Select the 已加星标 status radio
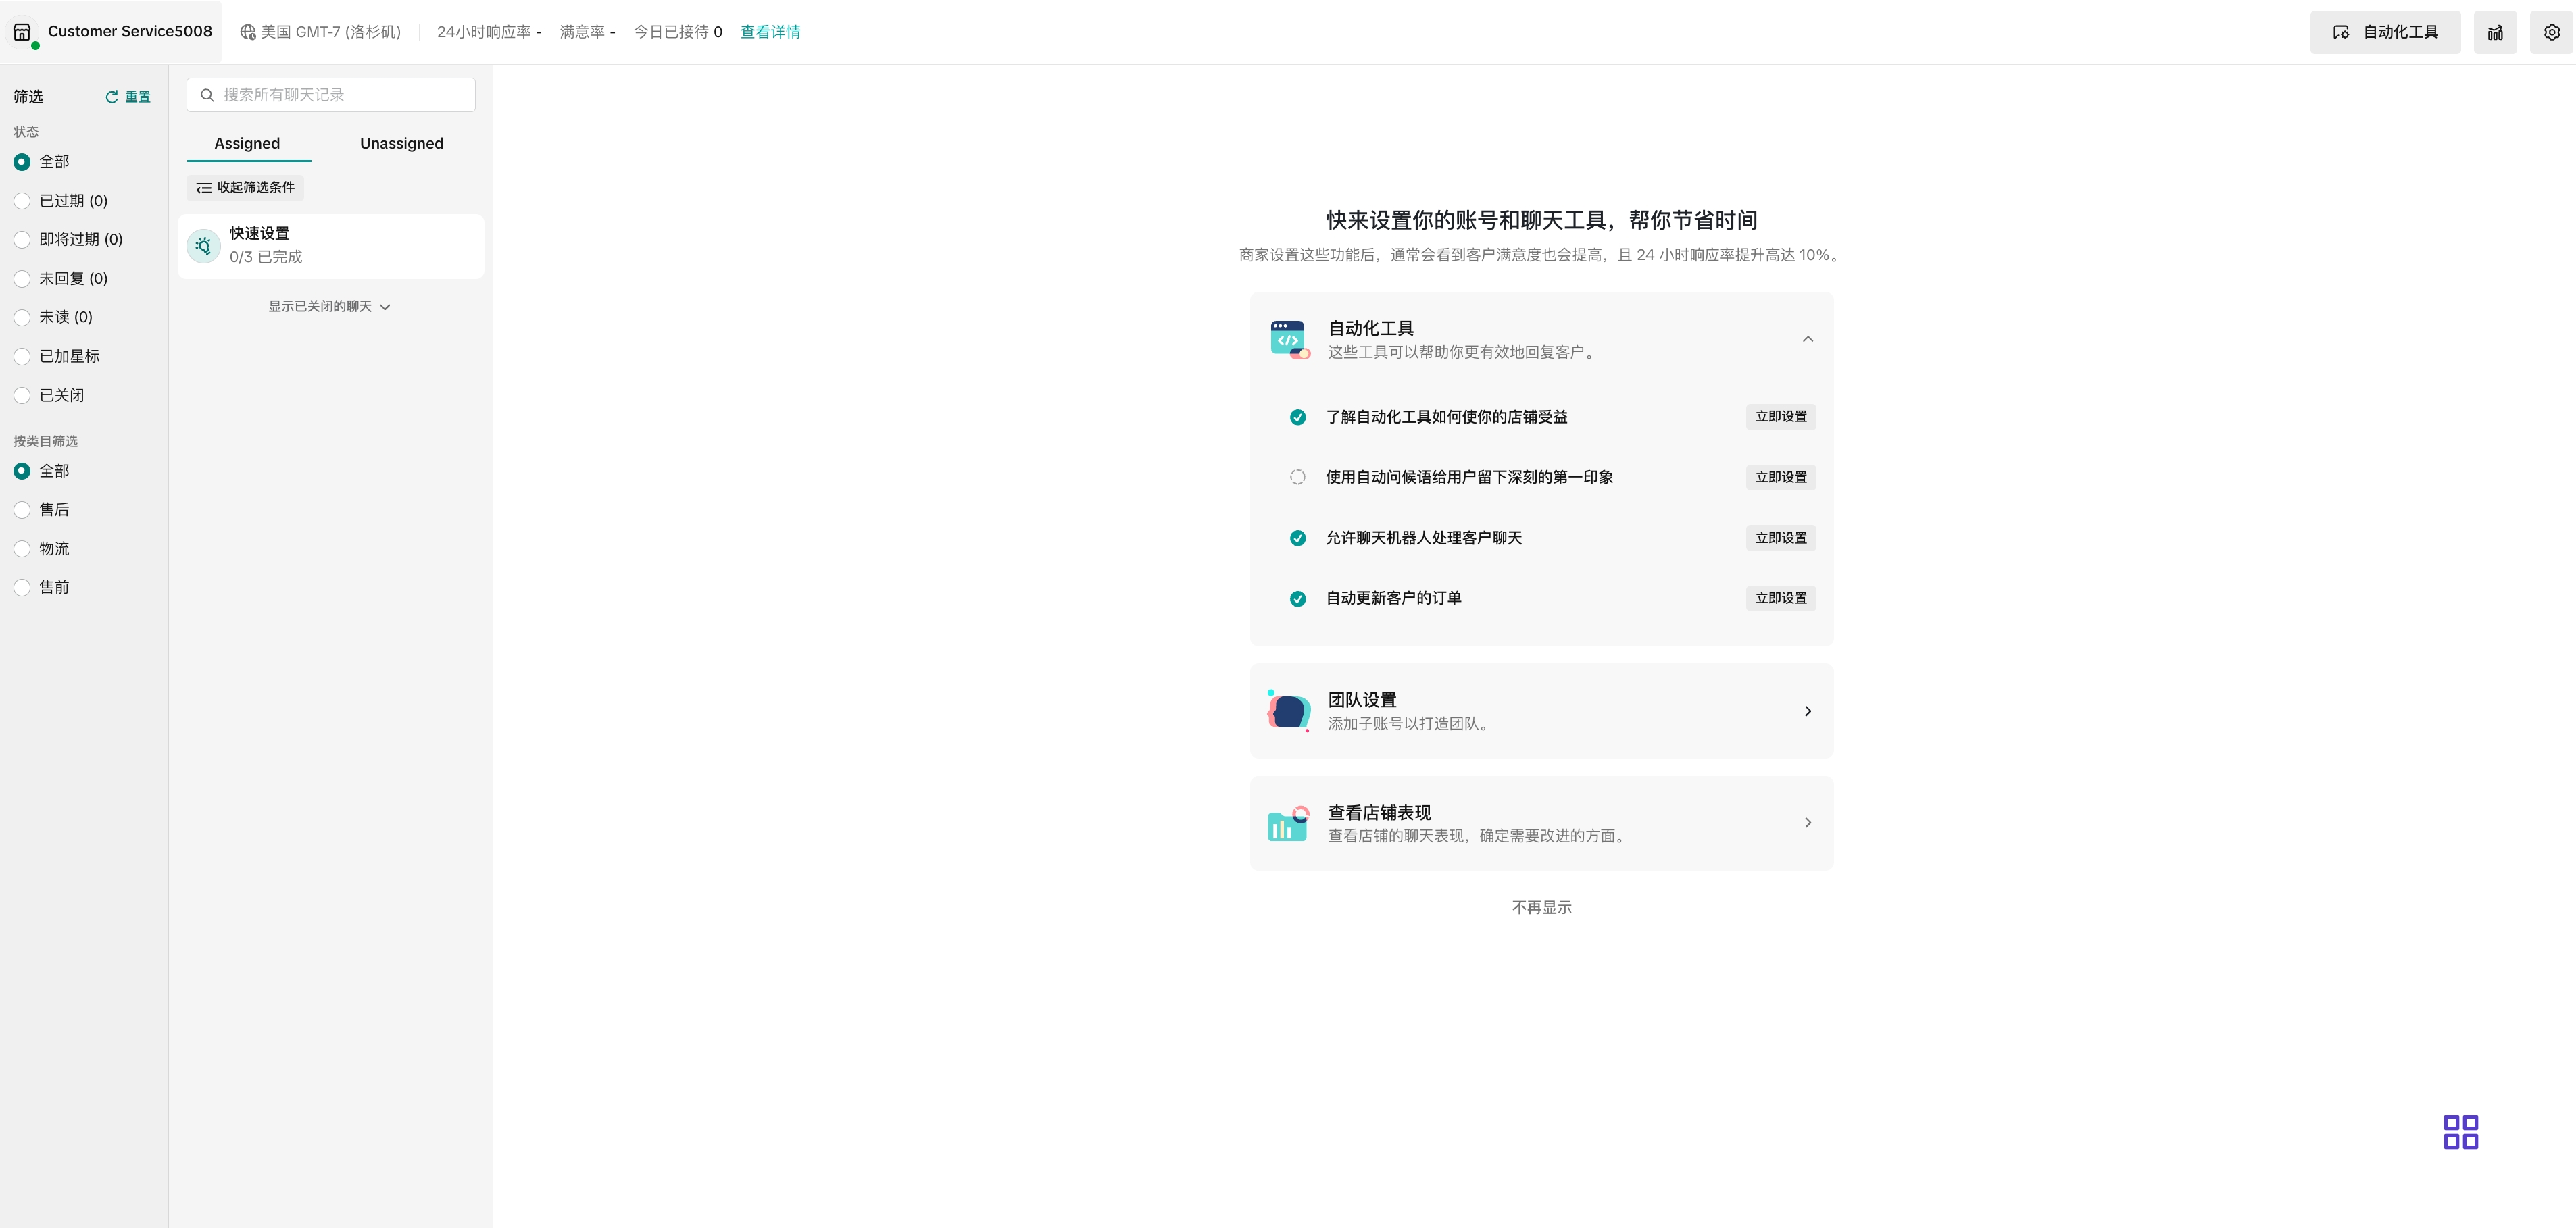2576x1228 pixels. 22,357
